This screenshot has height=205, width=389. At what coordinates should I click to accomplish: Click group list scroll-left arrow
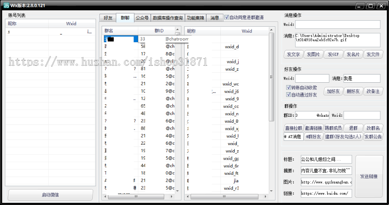[x=105, y=196]
